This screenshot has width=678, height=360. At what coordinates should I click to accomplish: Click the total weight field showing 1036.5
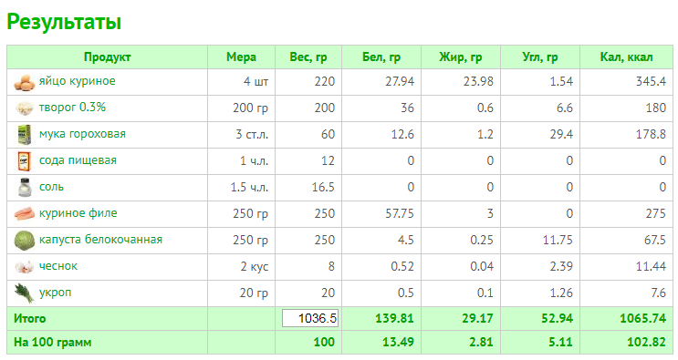pyautogui.click(x=310, y=319)
